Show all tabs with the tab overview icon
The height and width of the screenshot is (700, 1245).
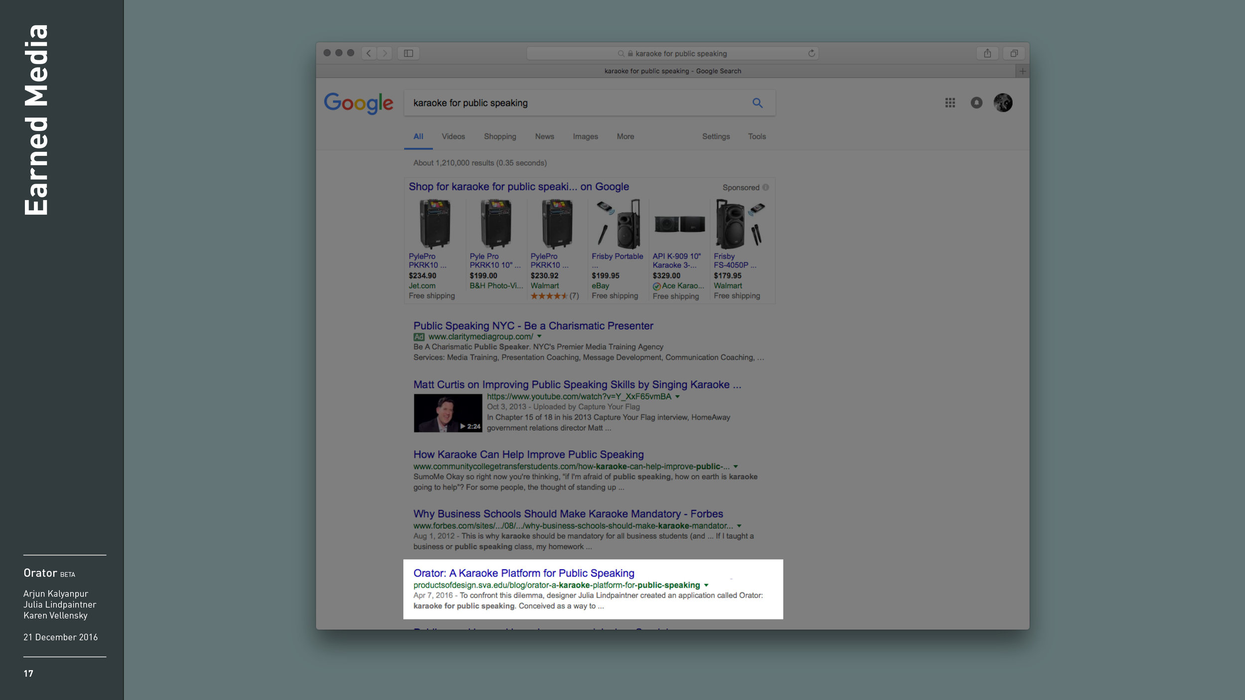click(x=1014, y=53)
